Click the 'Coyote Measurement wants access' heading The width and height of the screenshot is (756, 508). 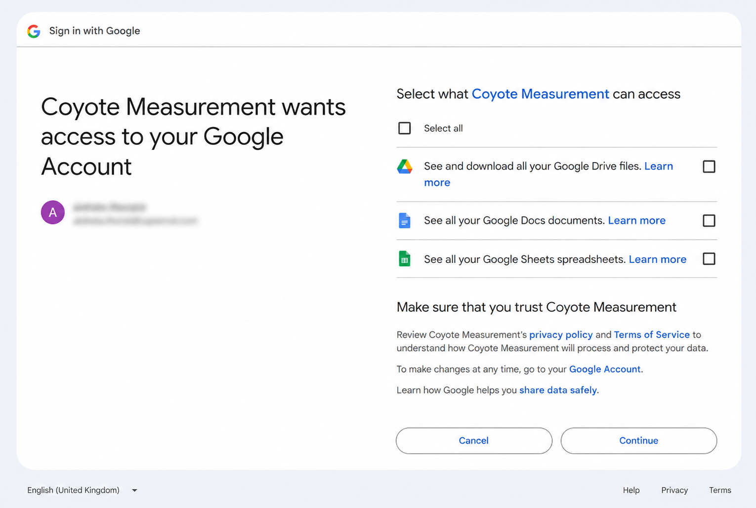193,136
